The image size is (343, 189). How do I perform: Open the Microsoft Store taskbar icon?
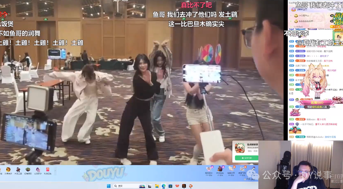(171, 186)
